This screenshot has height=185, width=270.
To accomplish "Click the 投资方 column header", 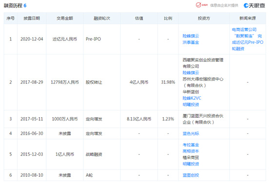I will pos(204,18).
